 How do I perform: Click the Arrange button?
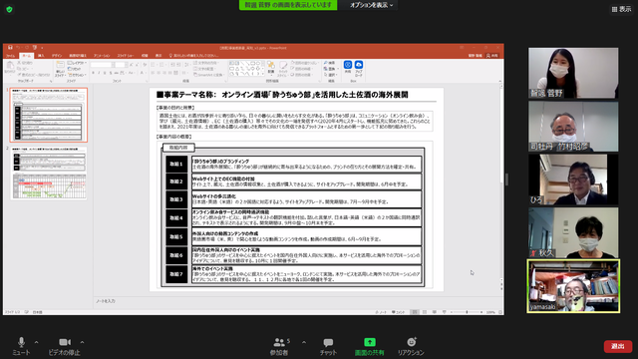[x=271, y=69]
